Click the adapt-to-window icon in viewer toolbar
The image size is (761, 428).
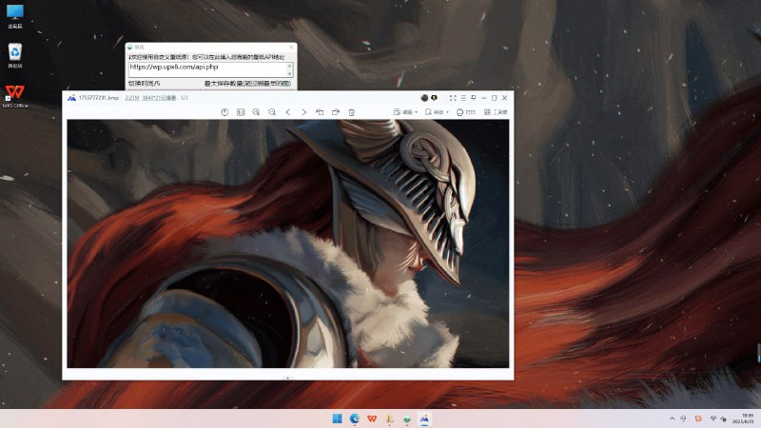coord(224,112)
